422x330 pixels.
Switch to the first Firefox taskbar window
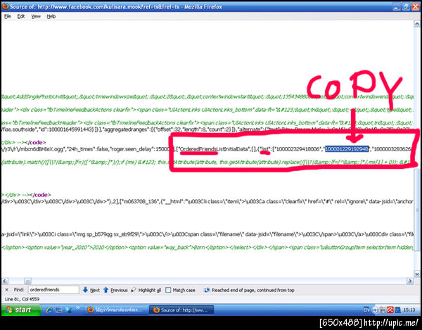point(116,310)
